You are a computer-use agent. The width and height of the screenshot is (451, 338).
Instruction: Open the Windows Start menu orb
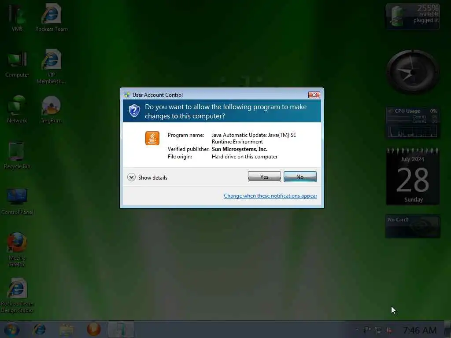click(x=11, y=329)
